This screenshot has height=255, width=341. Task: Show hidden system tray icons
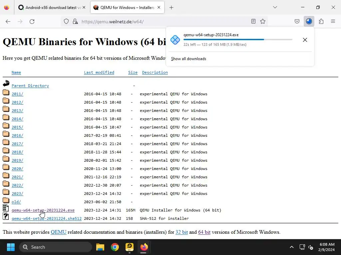(292, 247)
